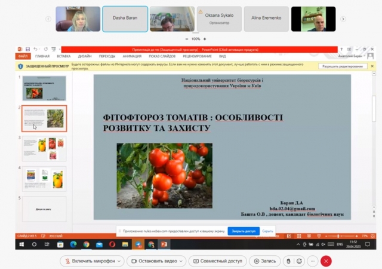Open File Explorer from the taskbar

tap(125, 244)
